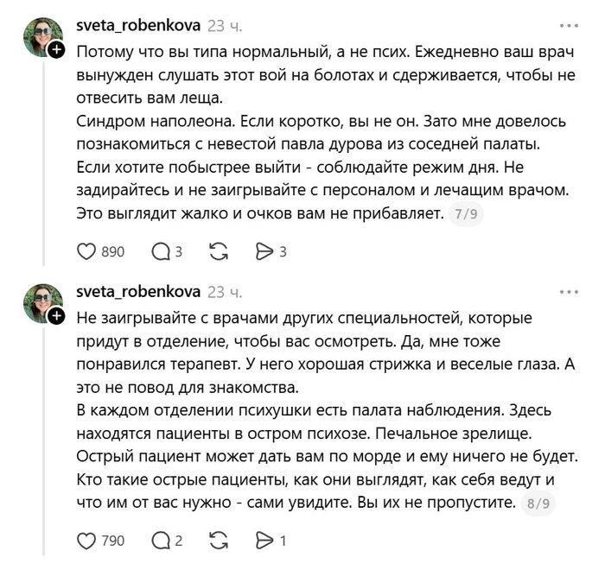
Task: Follow sveta_robenkova via plus badge on second avatar
Action: point(56,316)
